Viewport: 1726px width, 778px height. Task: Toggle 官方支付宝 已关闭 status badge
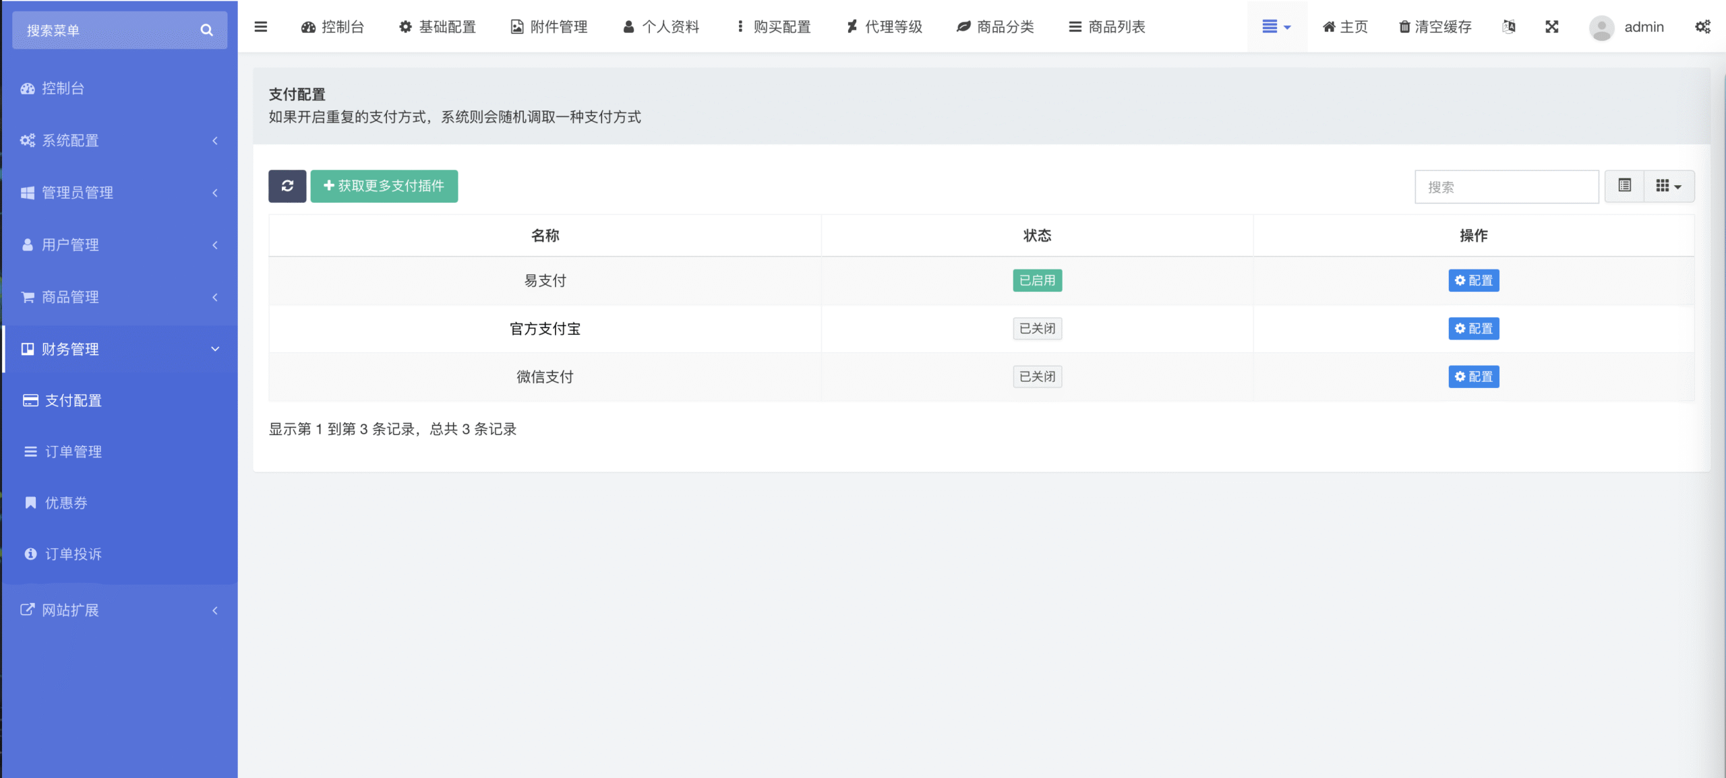[1037, 329]
